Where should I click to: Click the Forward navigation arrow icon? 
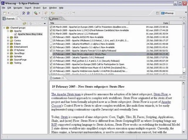[x=65, y=13]
